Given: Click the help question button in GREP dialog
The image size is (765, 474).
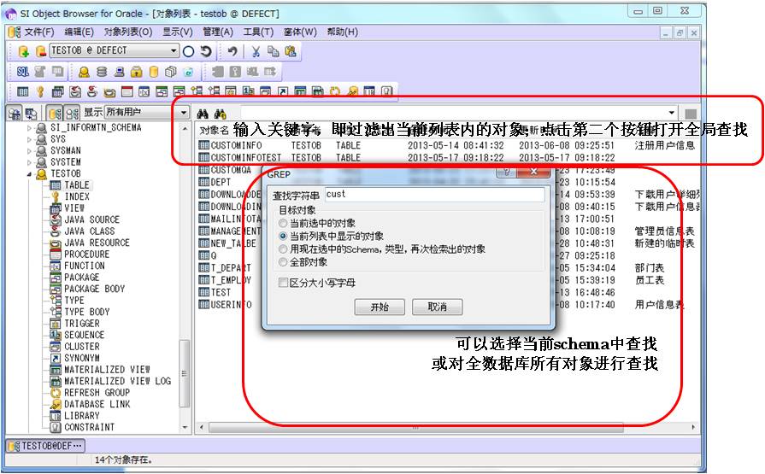Looking at the screenshot, I should pos(506,172).
